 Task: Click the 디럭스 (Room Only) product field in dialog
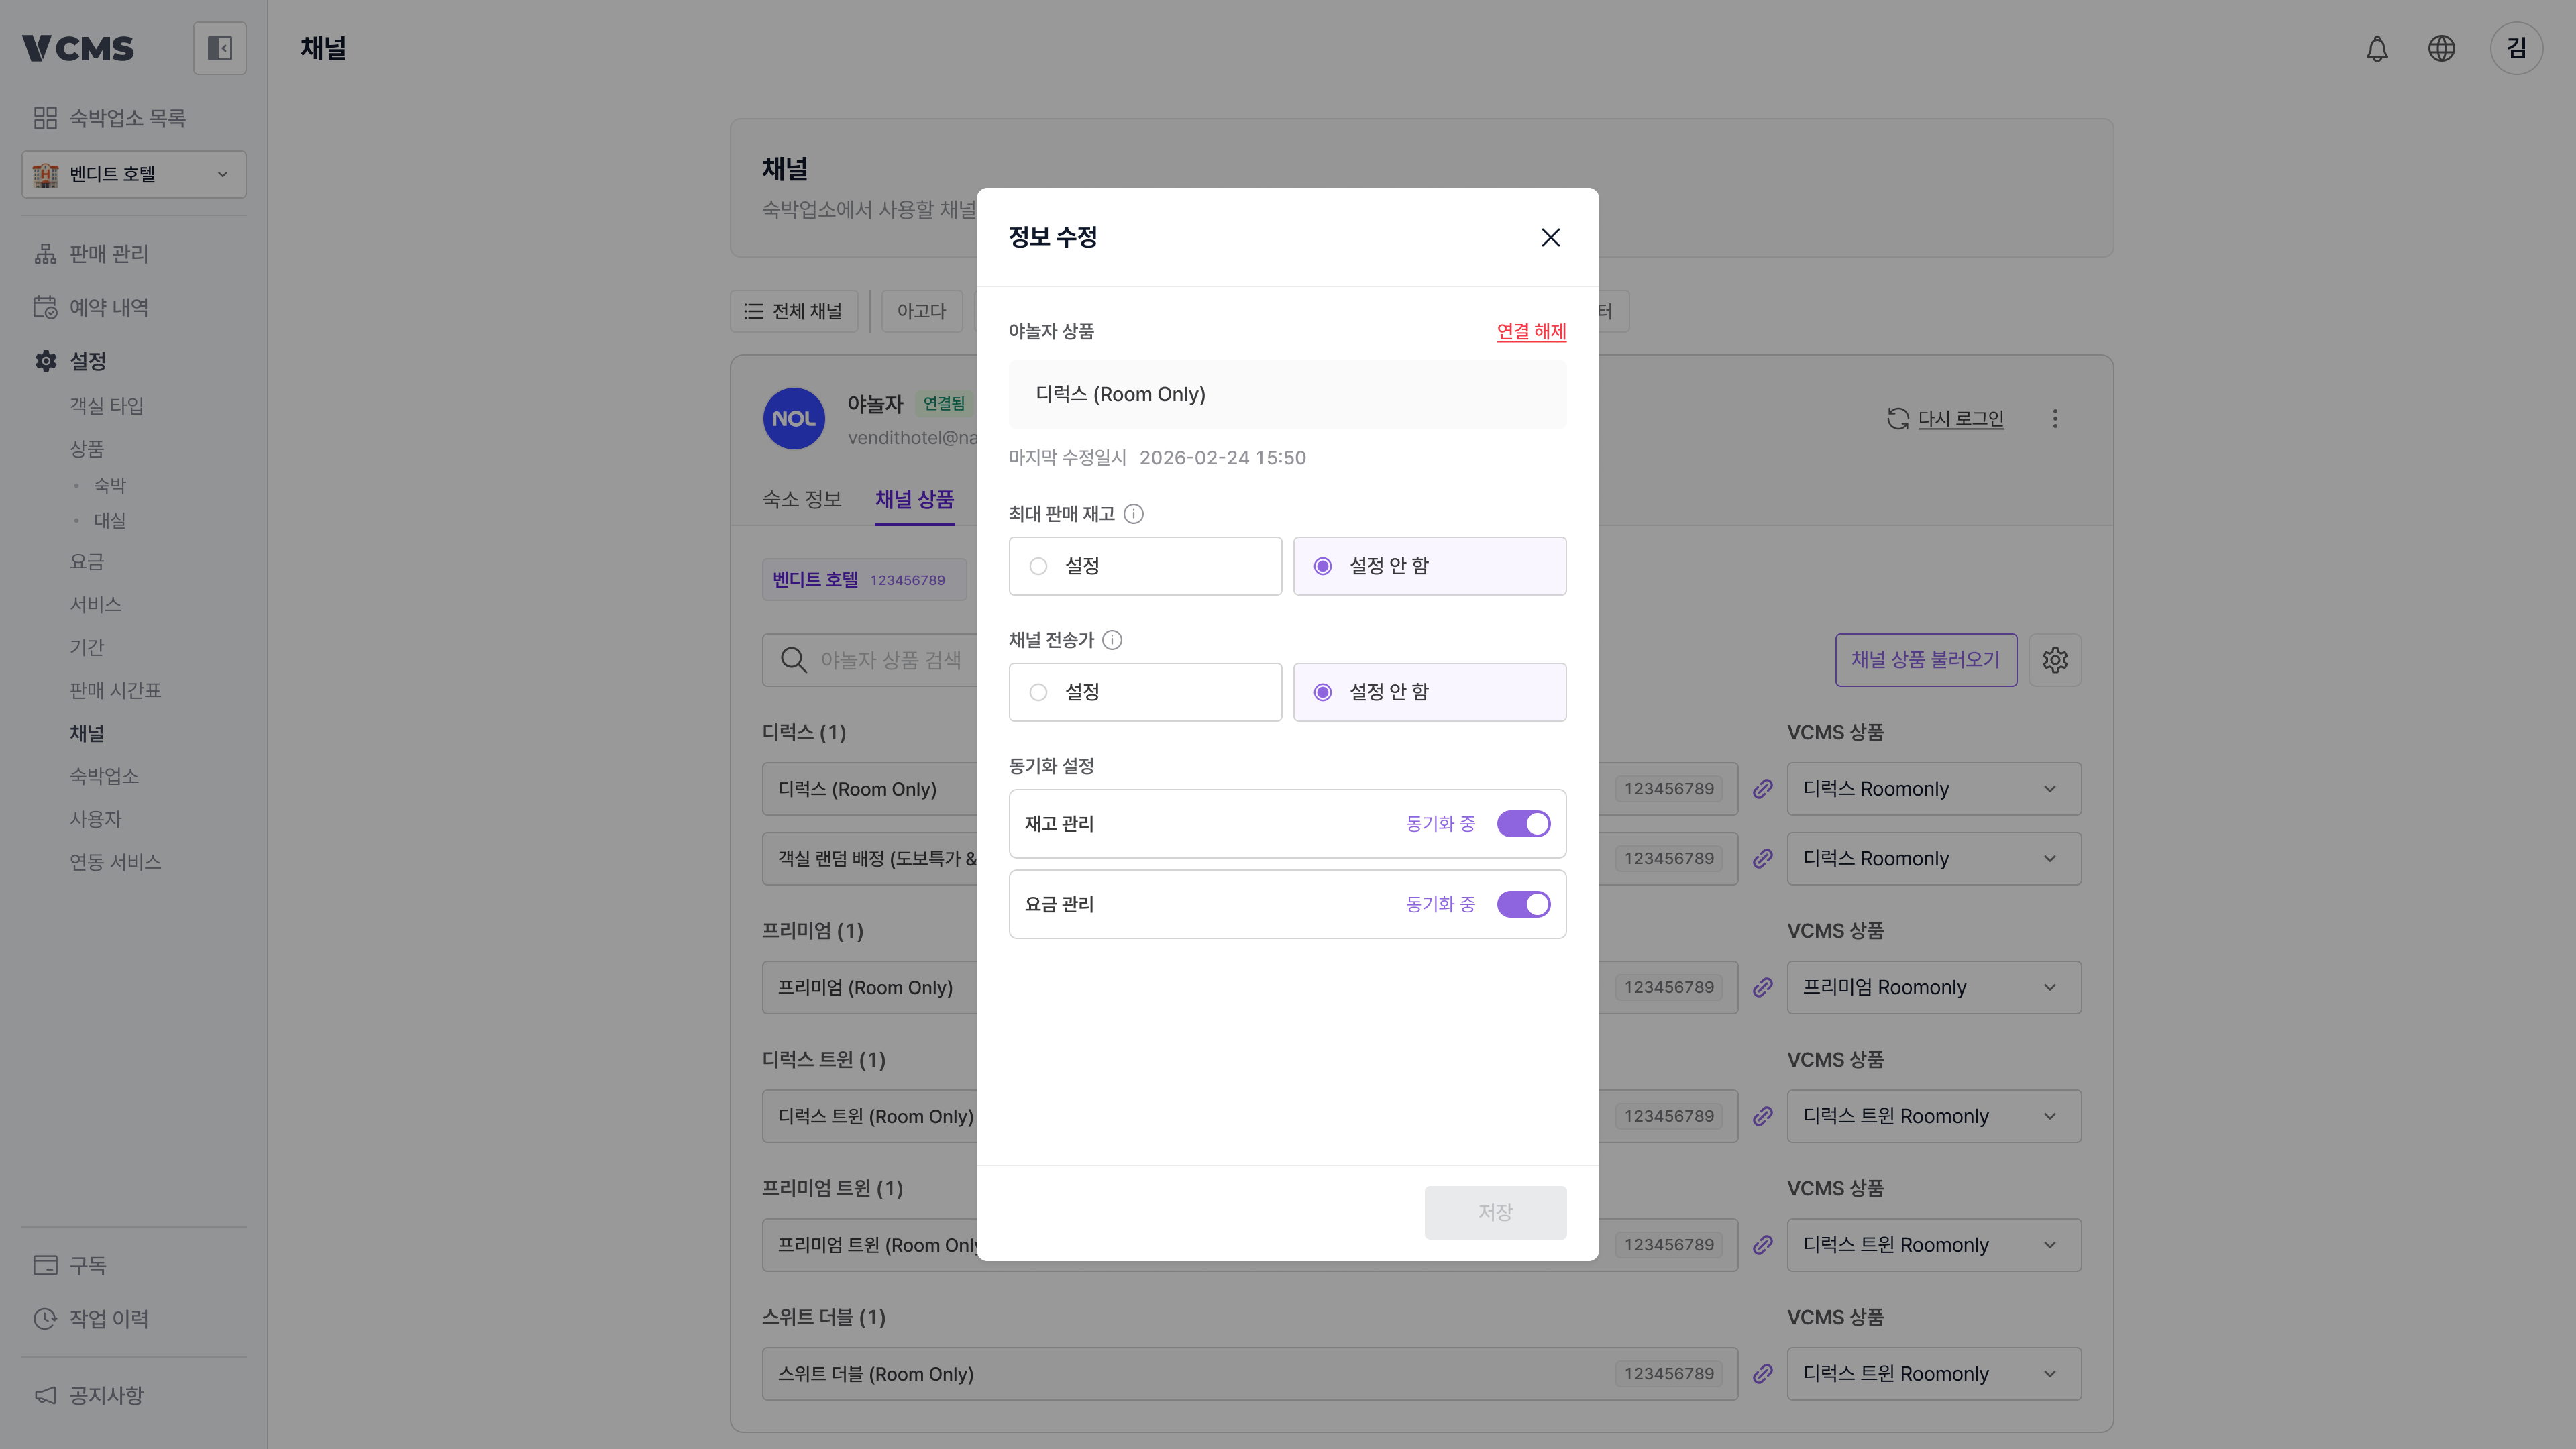(1287, 394)
